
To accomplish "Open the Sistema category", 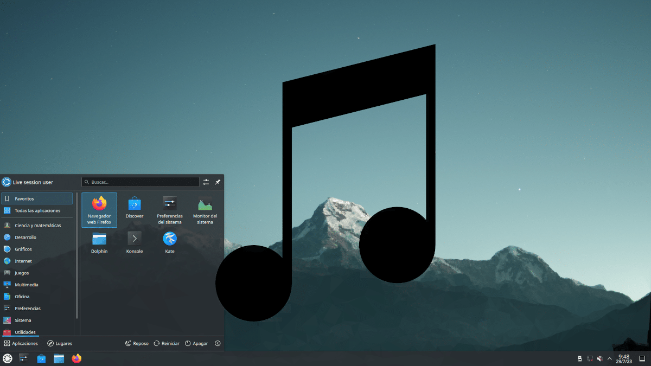I will click(x=37, y=320).
